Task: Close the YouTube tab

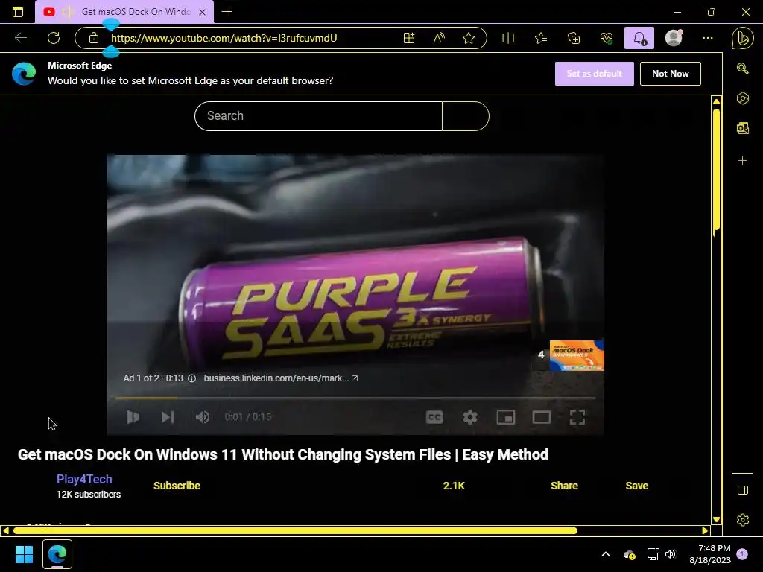Action: [203, 12]
